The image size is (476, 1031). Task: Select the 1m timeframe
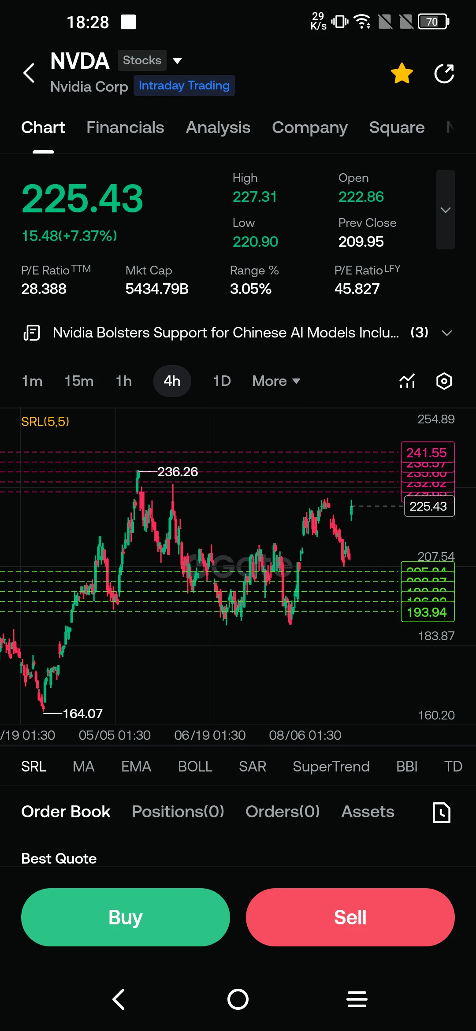coord(32,381)
